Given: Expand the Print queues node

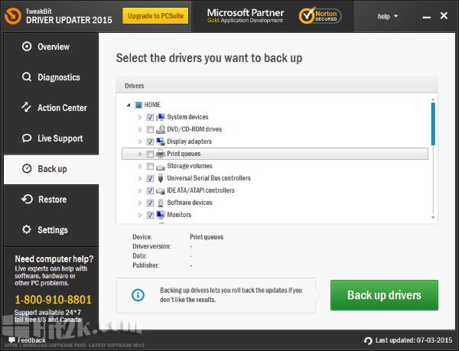Looking at the screenshot, I should [140, 154].
